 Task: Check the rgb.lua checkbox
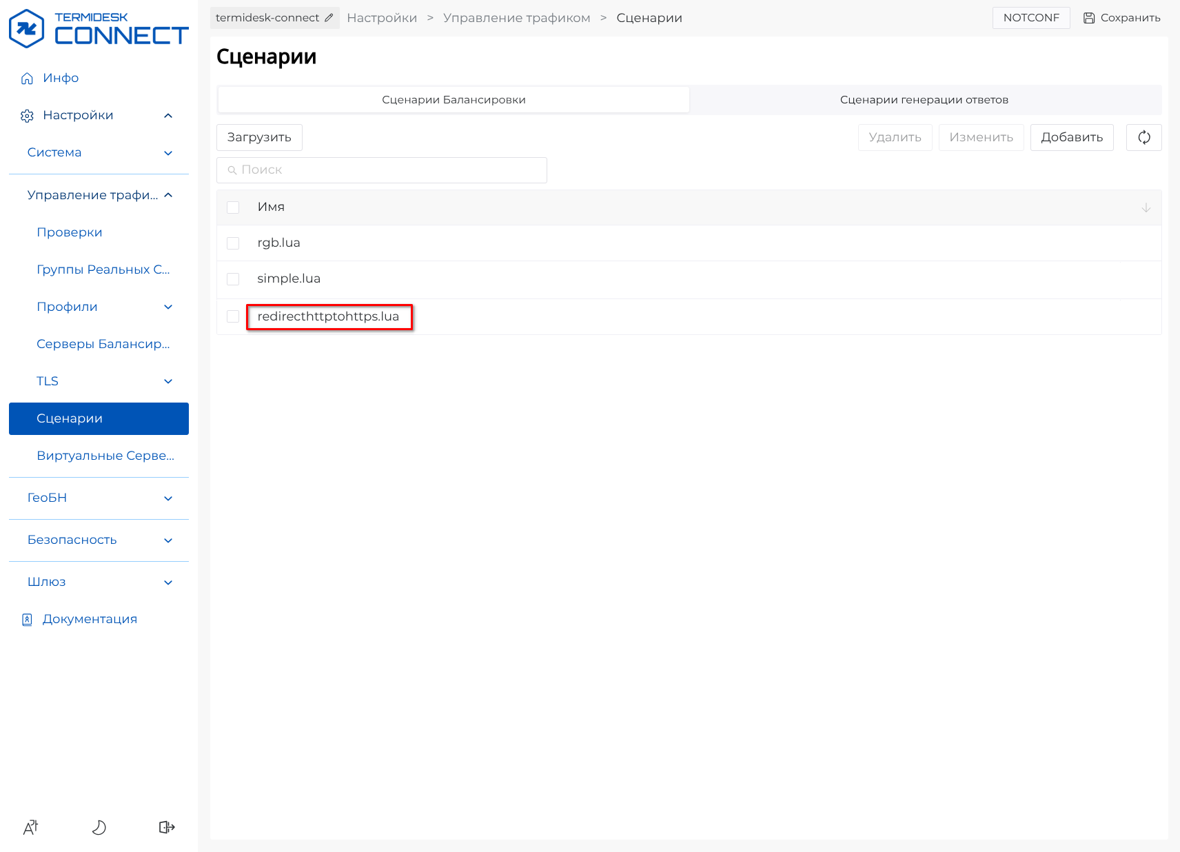(x=233, y=243)
